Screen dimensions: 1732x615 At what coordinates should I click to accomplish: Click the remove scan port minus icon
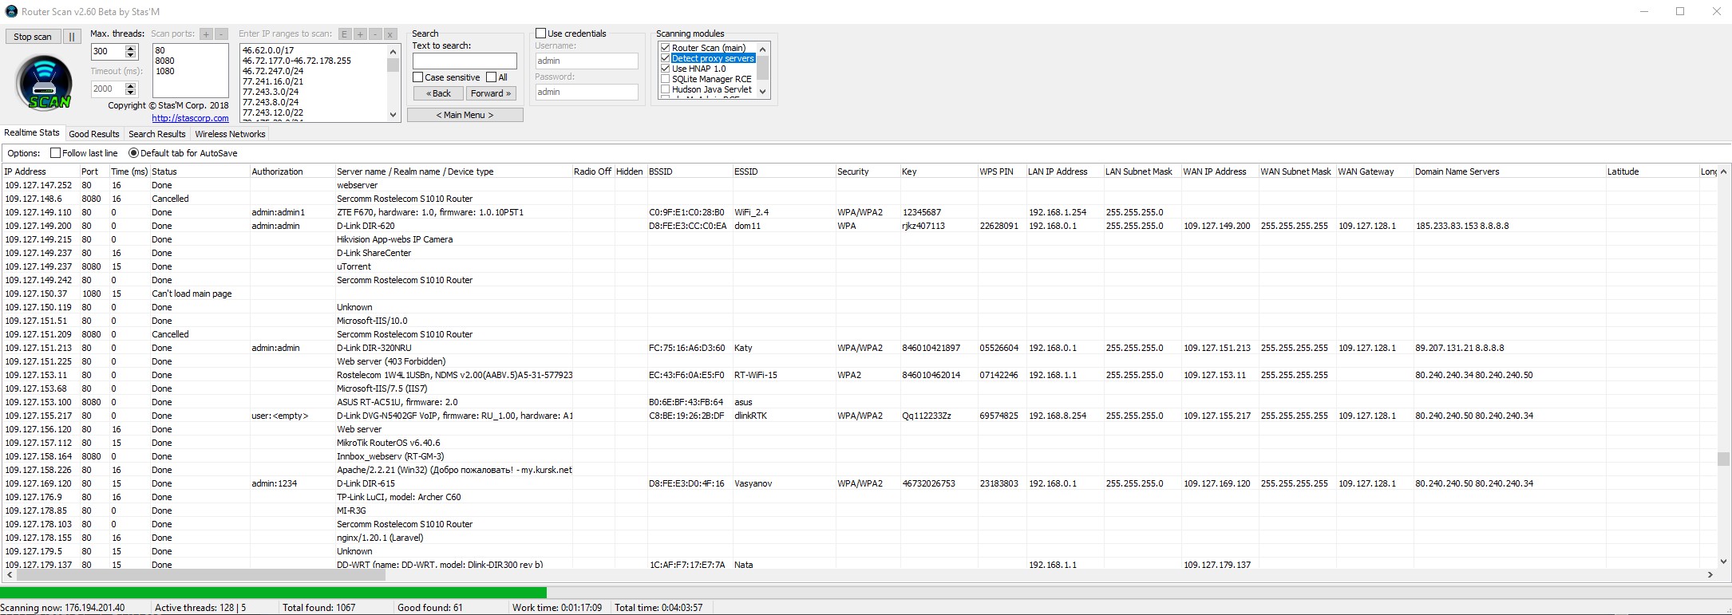coord(221,34)
